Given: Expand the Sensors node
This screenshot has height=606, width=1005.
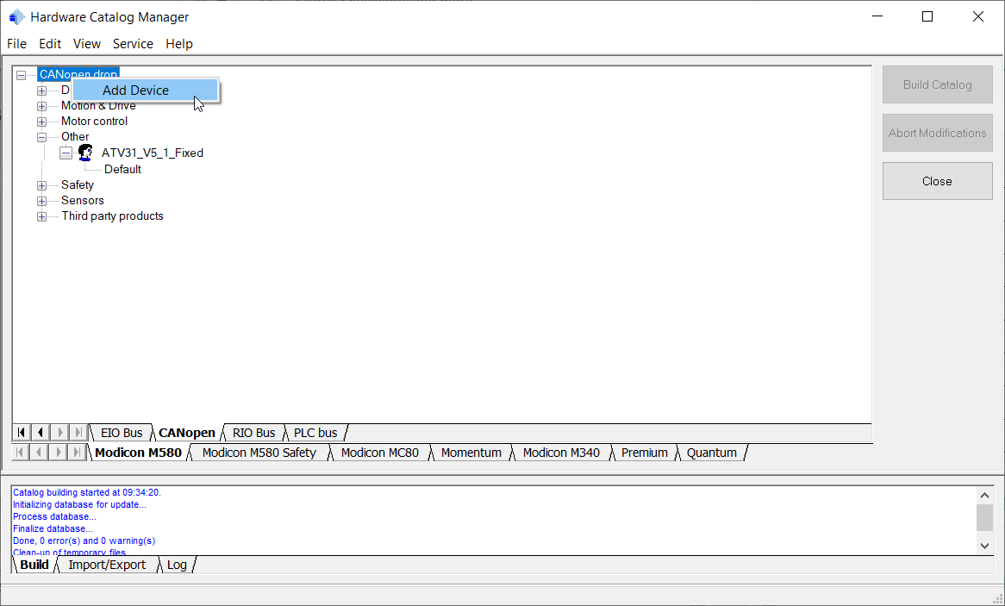Looking at the screenshot, I should click(x=41, y=201).
